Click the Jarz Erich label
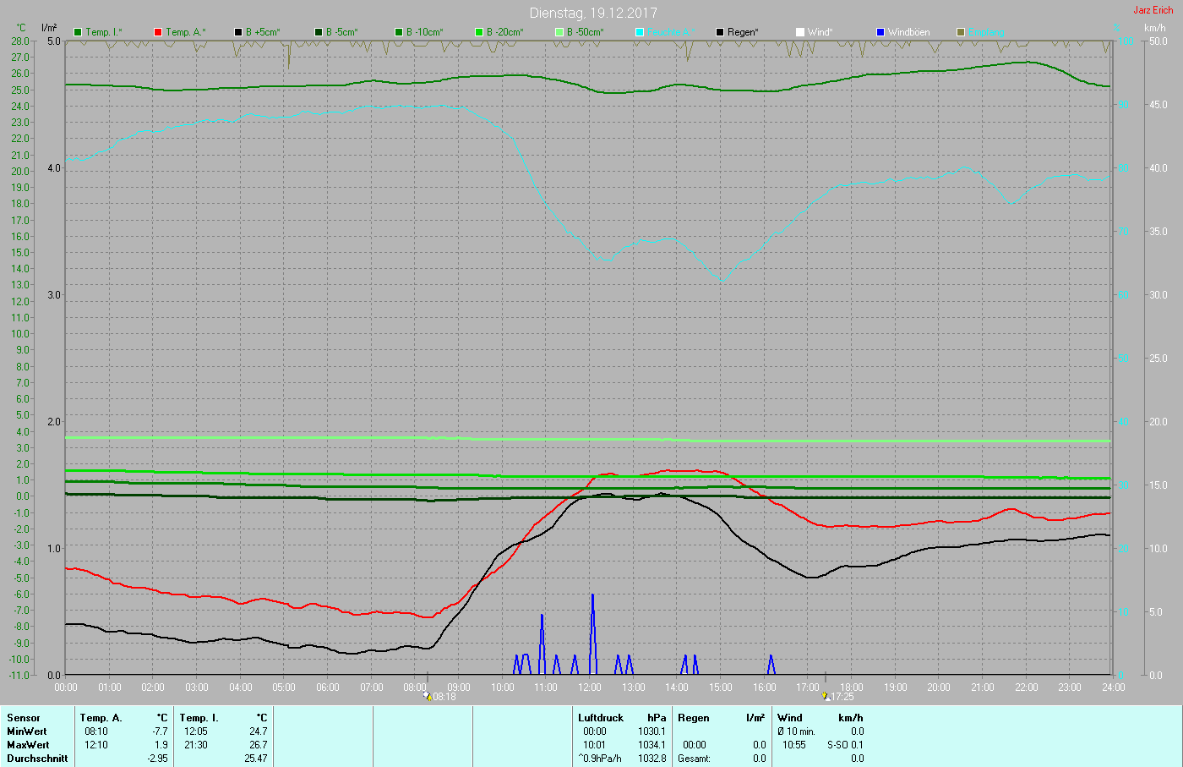Image resolution: width=1183 pixels, height=767 pixels. [x=1153, y=10]
